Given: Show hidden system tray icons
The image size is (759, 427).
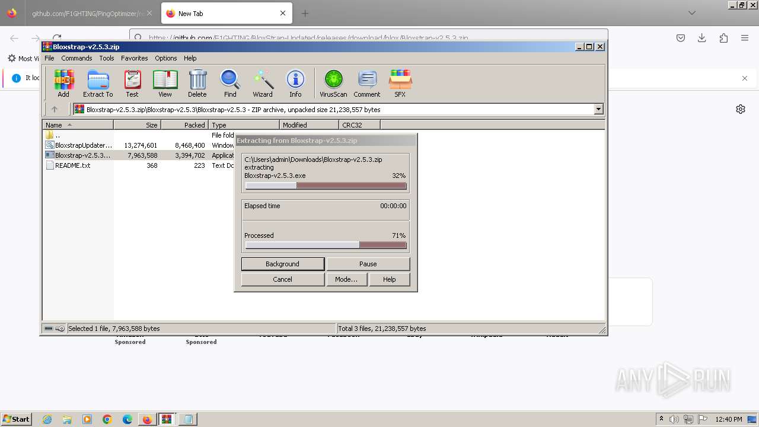Looking at the screenshot, I should point(661,419).
